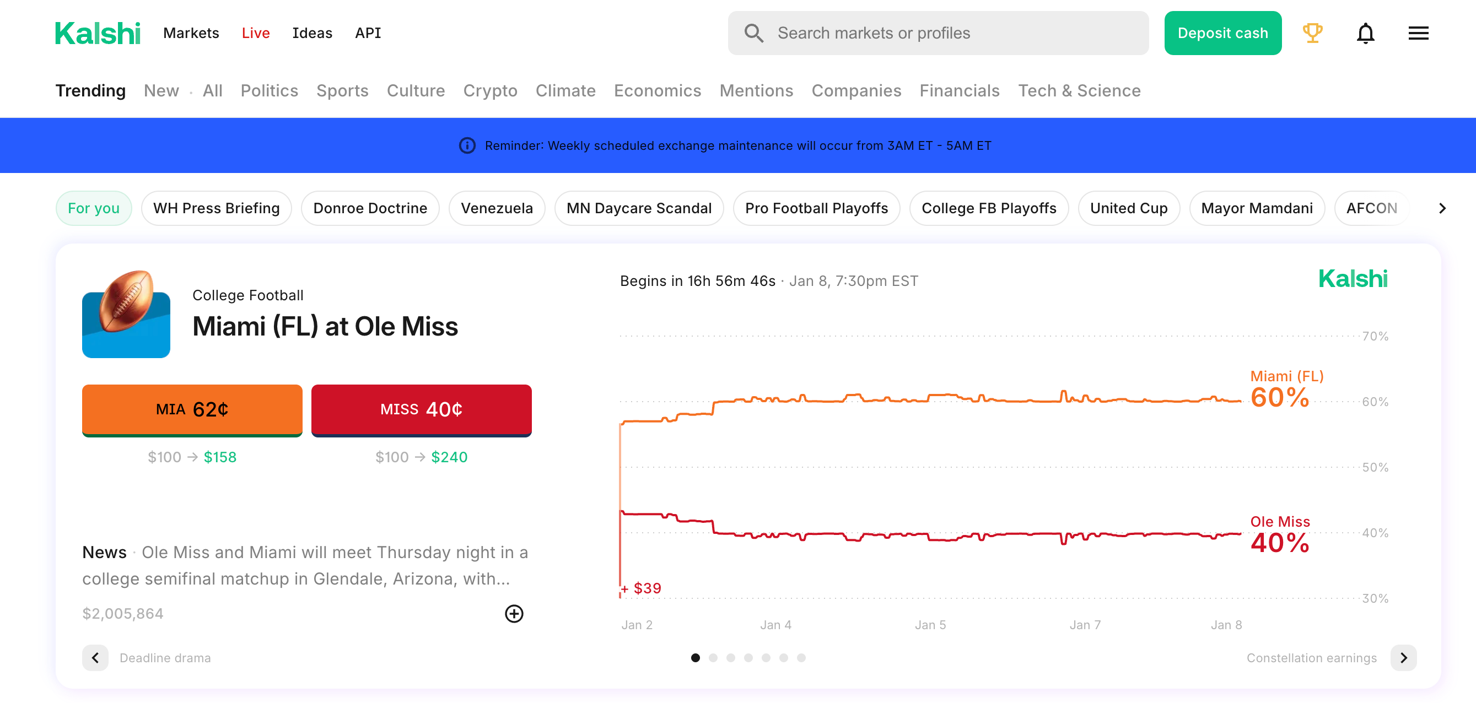The height and width of the screenshot is (703, 1476).
Task: Click the plus circle icon under news
Action: pyautogui.click(x=513, y=614)
